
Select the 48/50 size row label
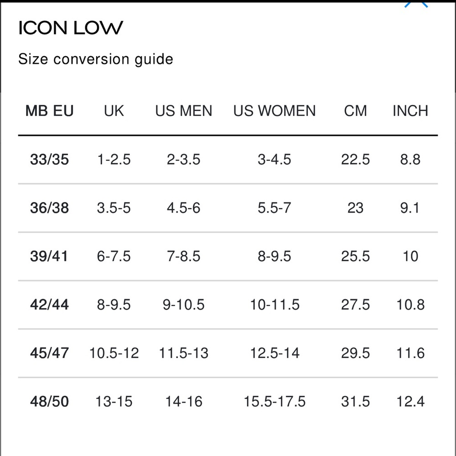pyautogui.click(x=49, y=401)
